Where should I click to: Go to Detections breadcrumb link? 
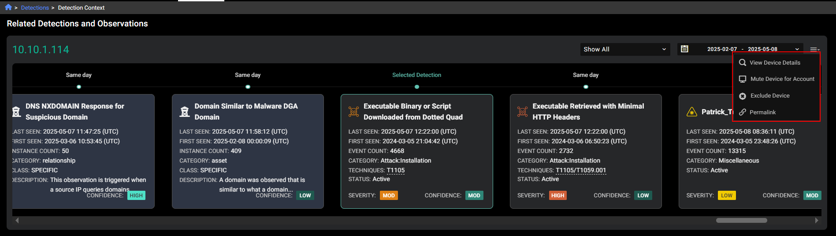[35, 7]
